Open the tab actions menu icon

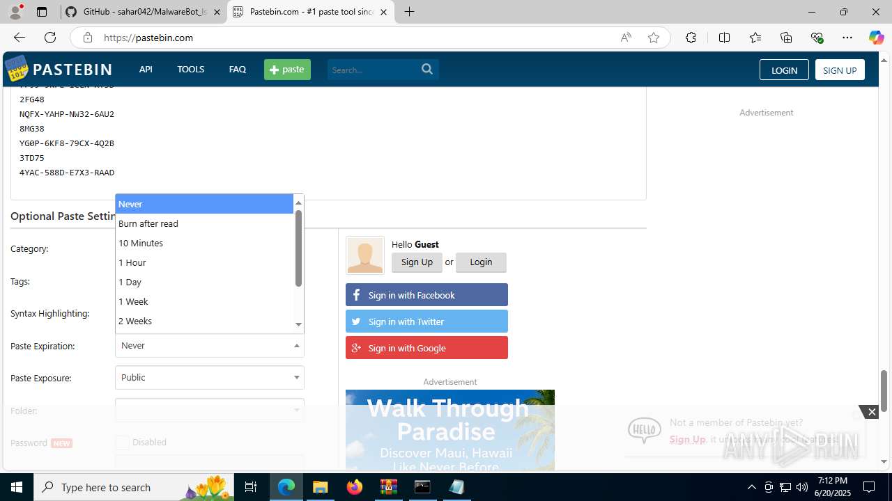pos(42,12)
